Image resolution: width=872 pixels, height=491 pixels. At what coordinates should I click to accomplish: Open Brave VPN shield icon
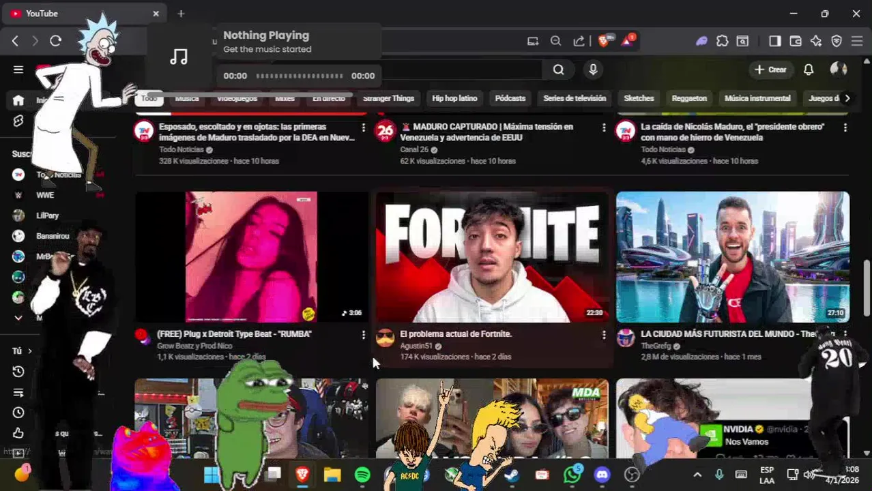click(x=837, y=41)
